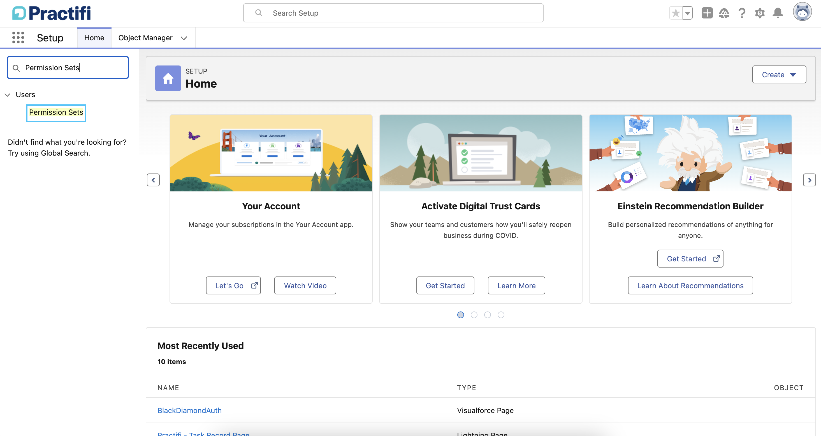This screenshot has height=436, width=821.
Task: Click the Einstein Recommendation Builder illustration
Action: point(690,153)
